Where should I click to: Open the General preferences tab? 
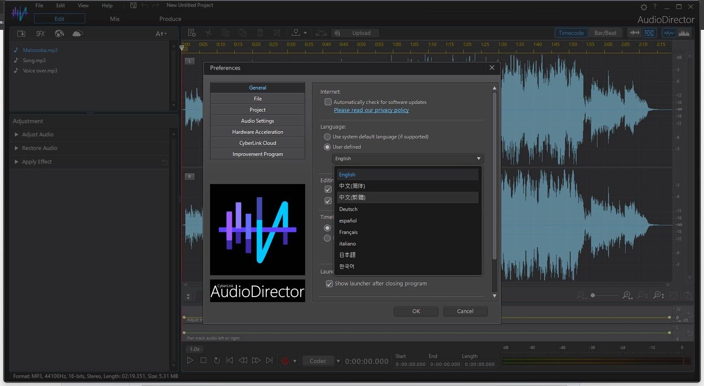pos(257,88)
